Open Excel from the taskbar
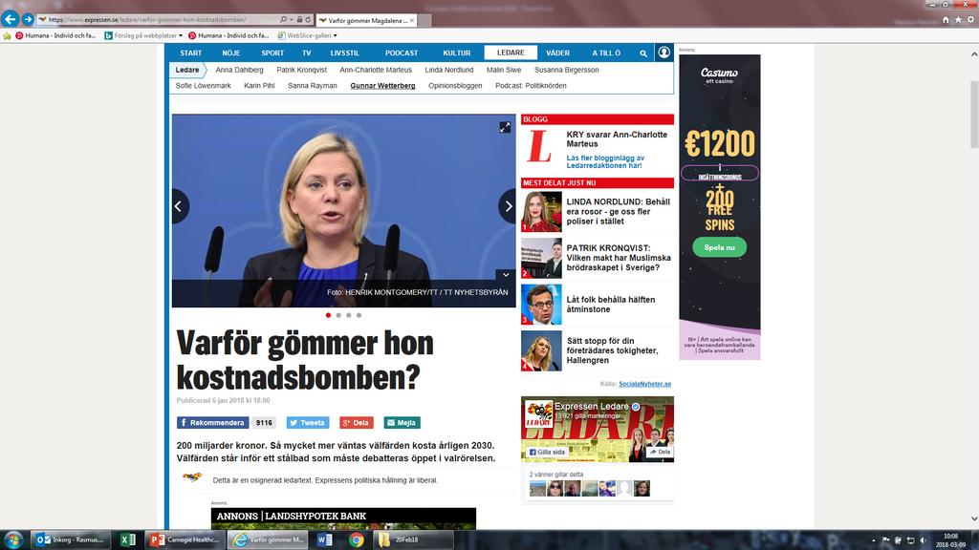Viewport: 979px width, 550px height. tap(128, 539)
